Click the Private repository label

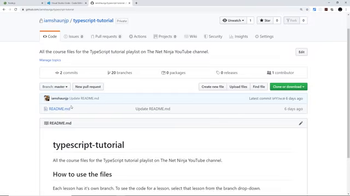pos(121,21)
